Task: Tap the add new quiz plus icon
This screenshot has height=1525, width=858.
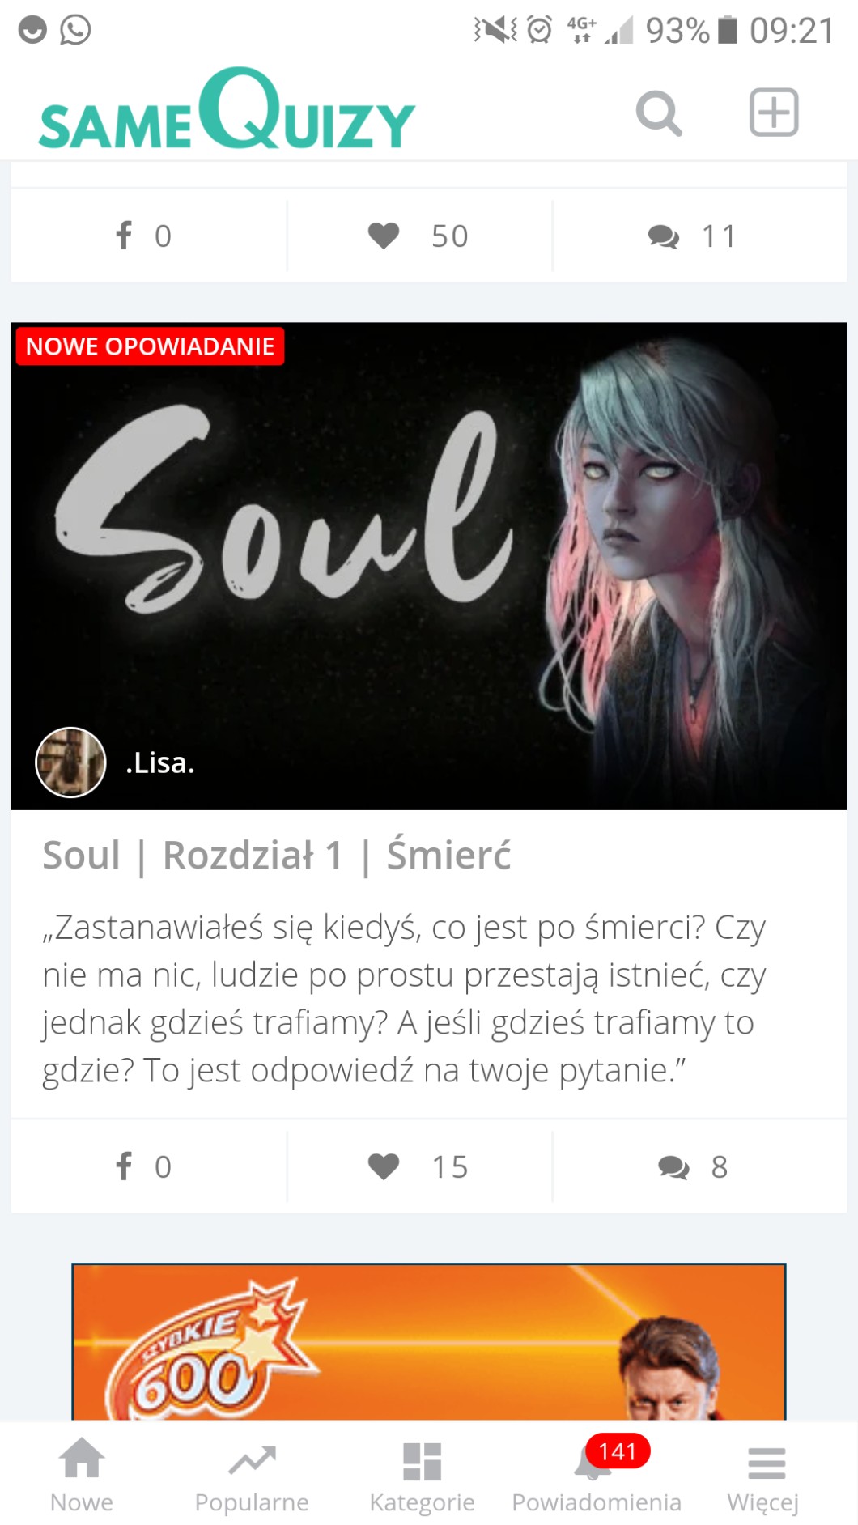Action: coord(774,113)
